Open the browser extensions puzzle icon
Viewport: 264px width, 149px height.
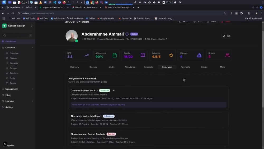[242, 13]
